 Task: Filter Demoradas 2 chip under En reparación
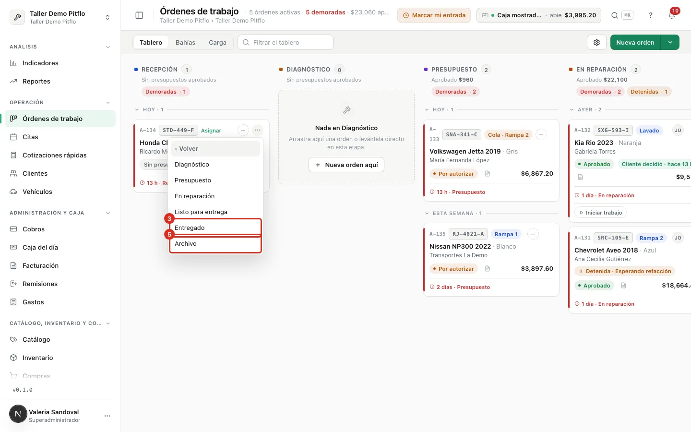click(600, 92)
